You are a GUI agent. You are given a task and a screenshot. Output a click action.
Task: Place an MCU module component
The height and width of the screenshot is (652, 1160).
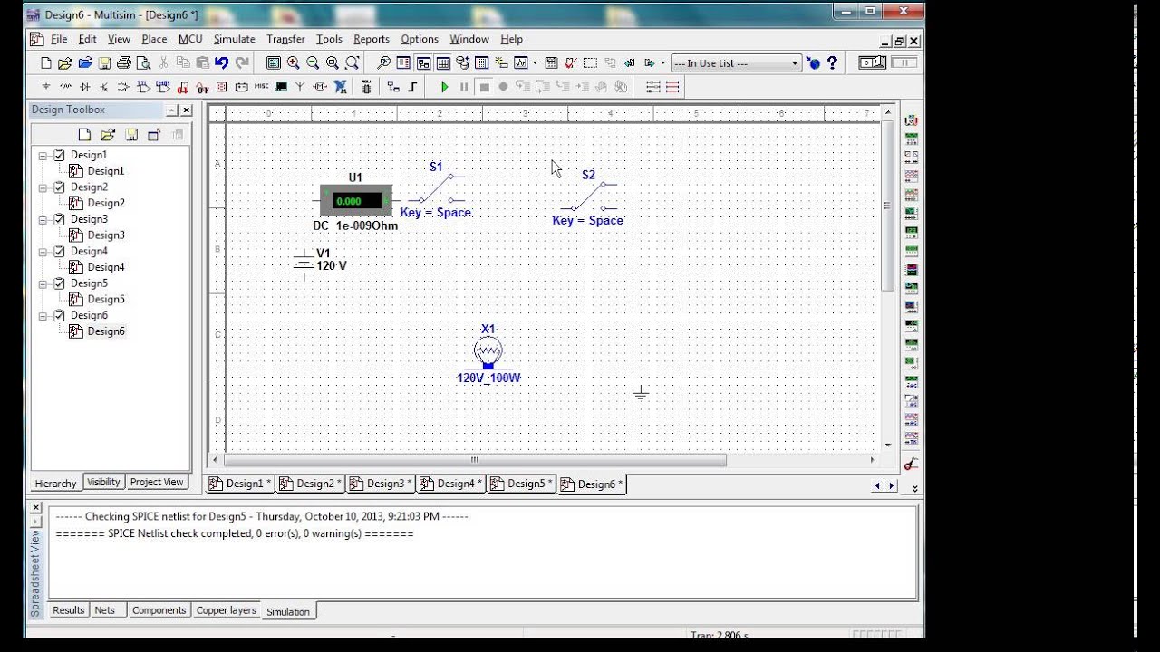point(366,87)
